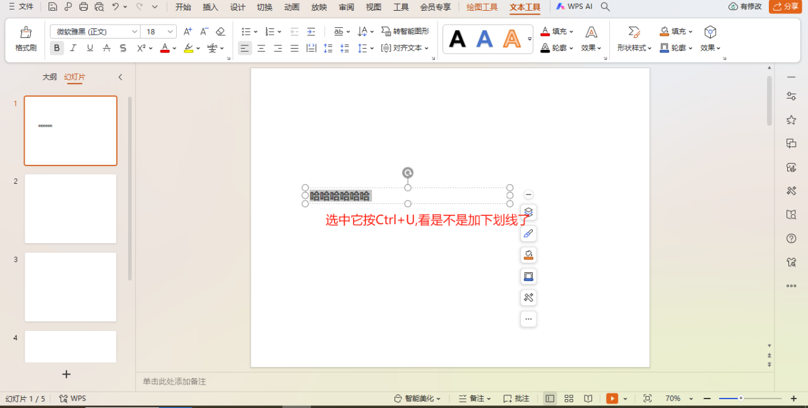Switch to the 文本工具 ribbon tab
Viewport: 808px width, 408px height.
(x=525, y=7)
